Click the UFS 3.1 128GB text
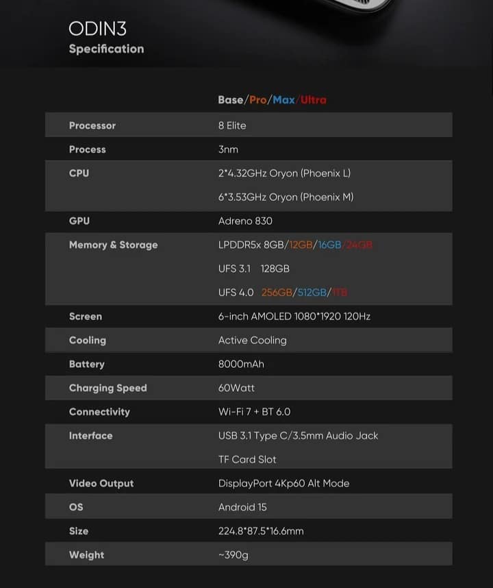This screenshot has height=588, width=493. [253, 269]
